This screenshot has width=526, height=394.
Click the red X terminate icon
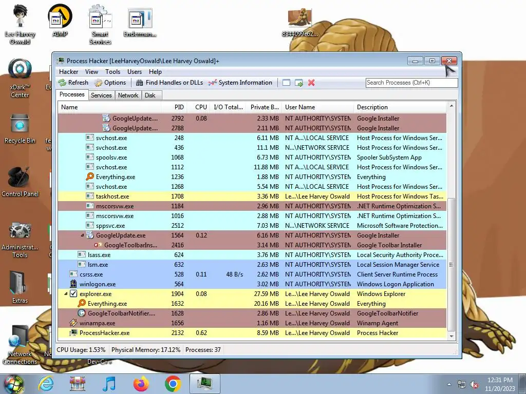click(x=311, y=83)
